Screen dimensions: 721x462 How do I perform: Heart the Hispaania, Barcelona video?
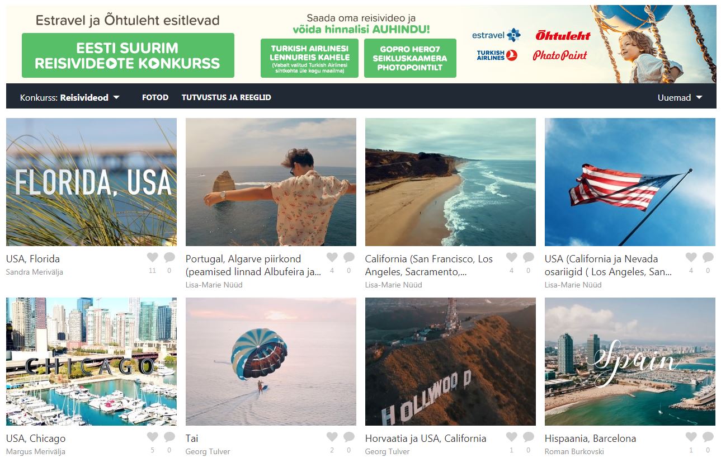point(691,437)
